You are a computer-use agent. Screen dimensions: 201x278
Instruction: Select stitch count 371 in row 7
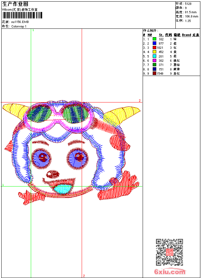point(161,65)
